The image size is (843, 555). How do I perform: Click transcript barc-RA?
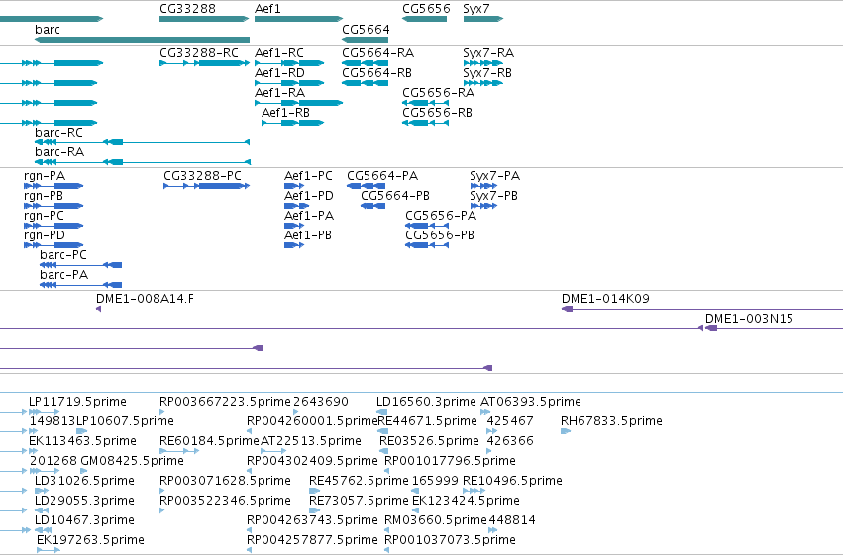coord(59,152)
